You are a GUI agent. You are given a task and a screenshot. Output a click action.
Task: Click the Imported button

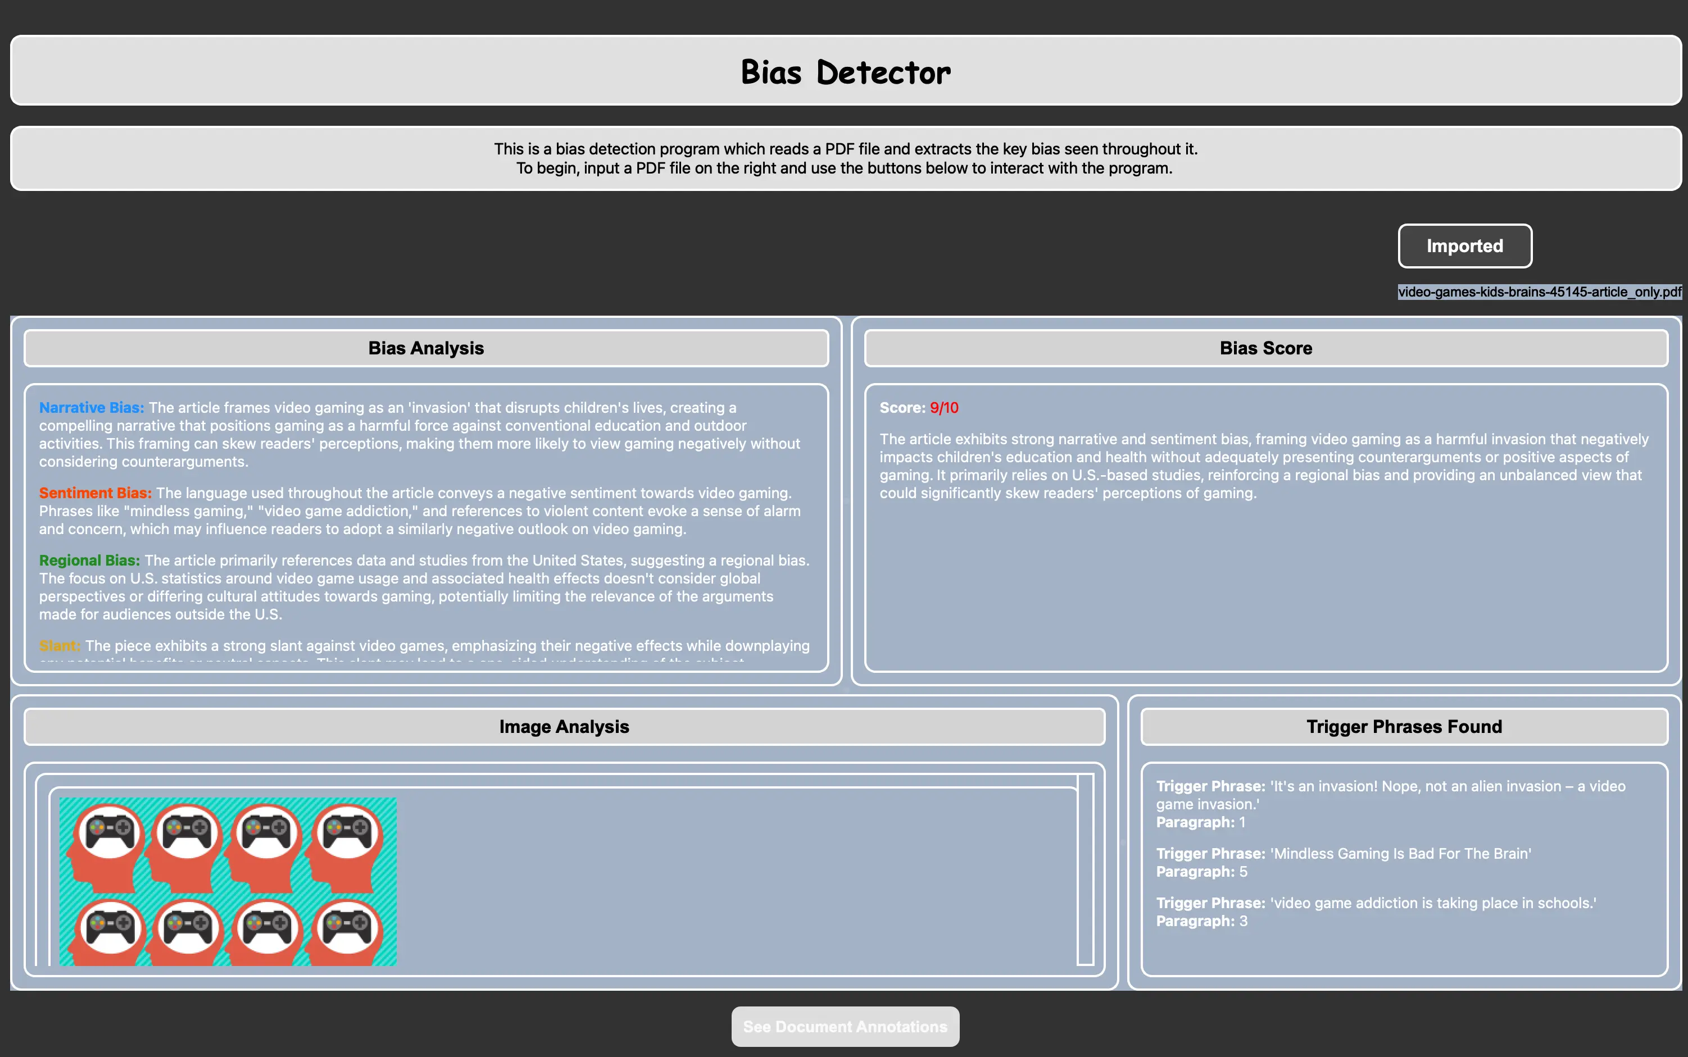coord(1464,245)
